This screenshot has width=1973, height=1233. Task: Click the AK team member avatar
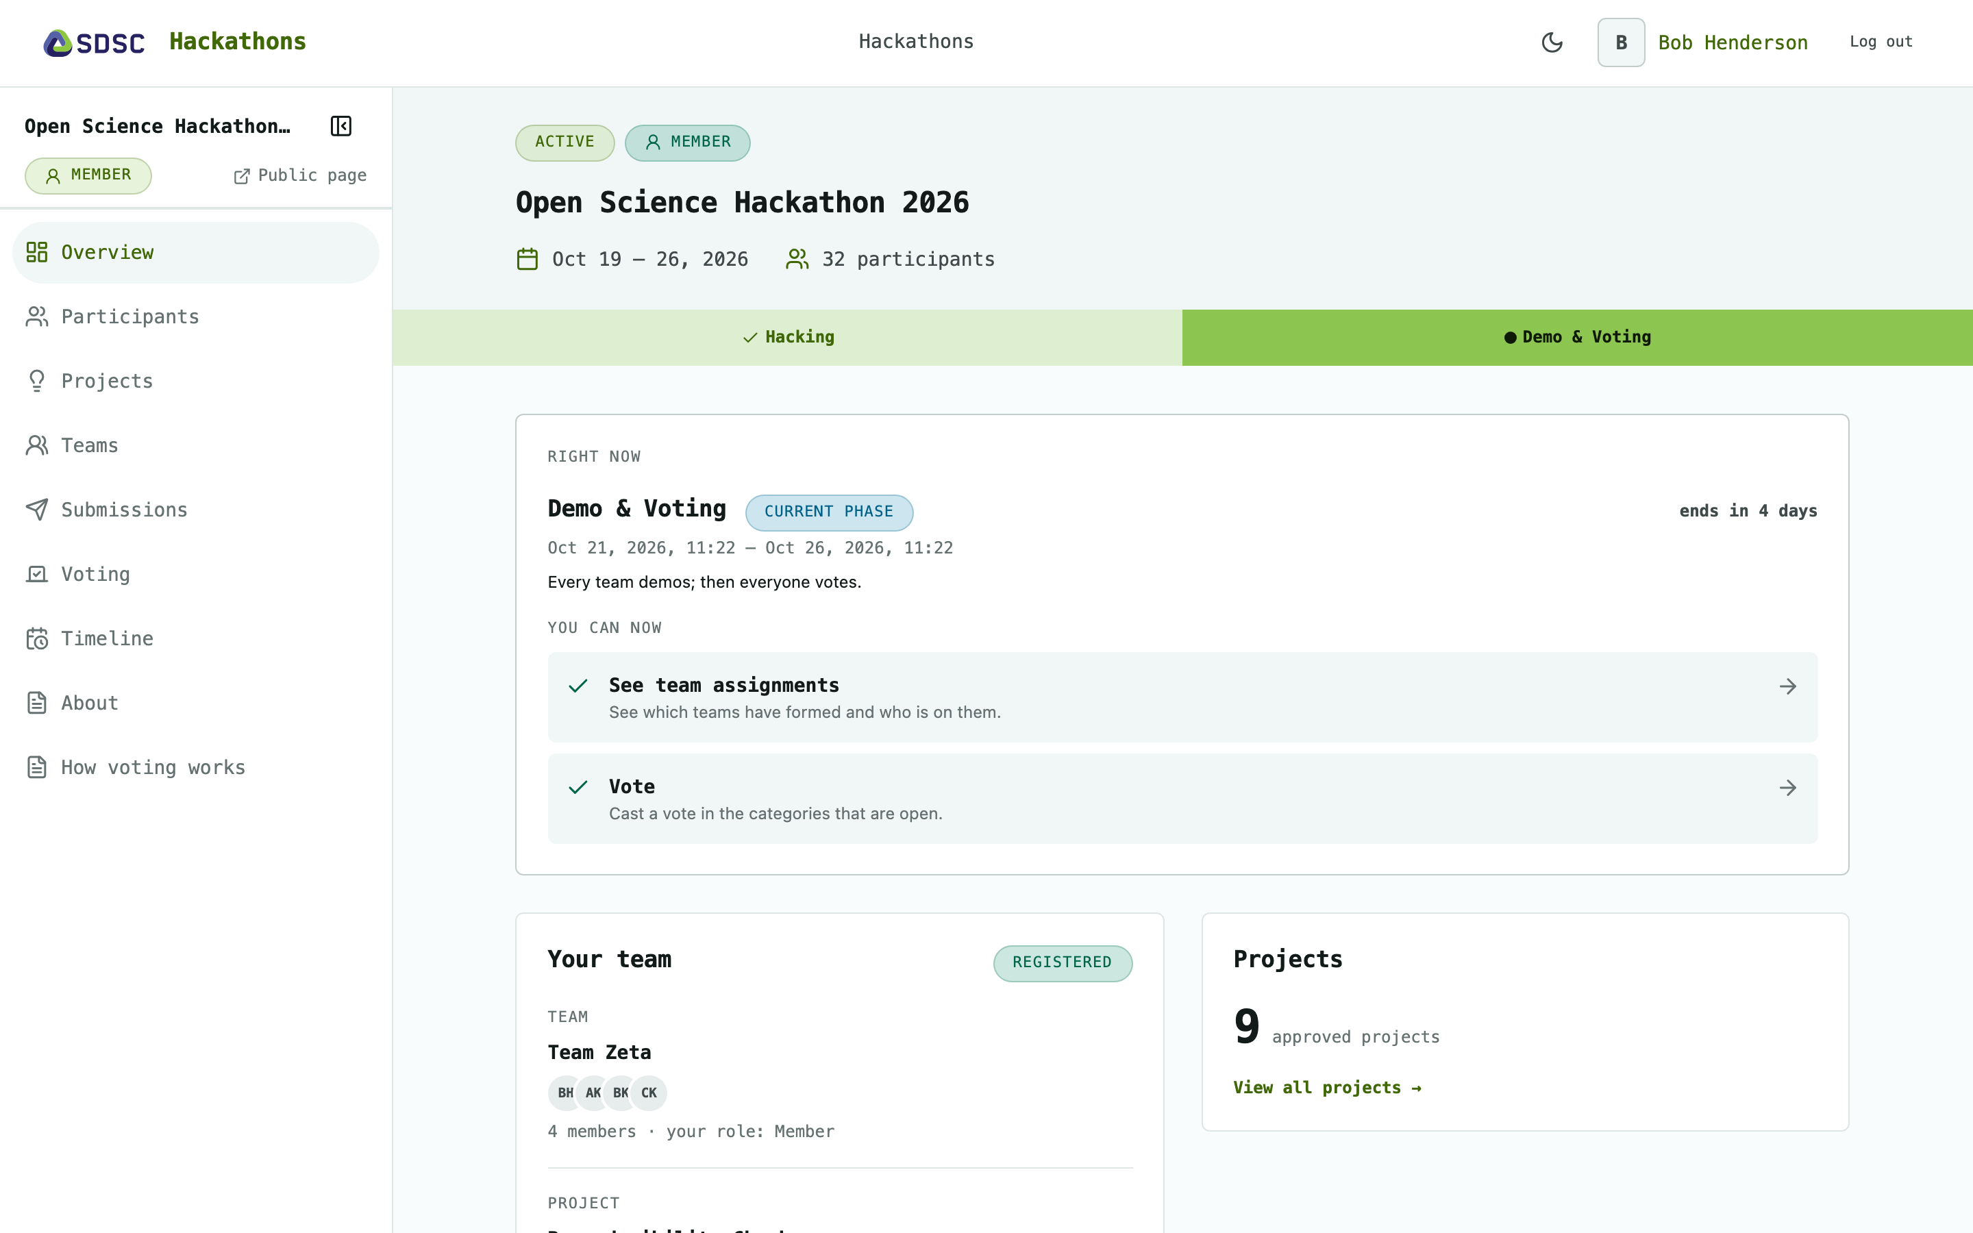point(593,1093)
